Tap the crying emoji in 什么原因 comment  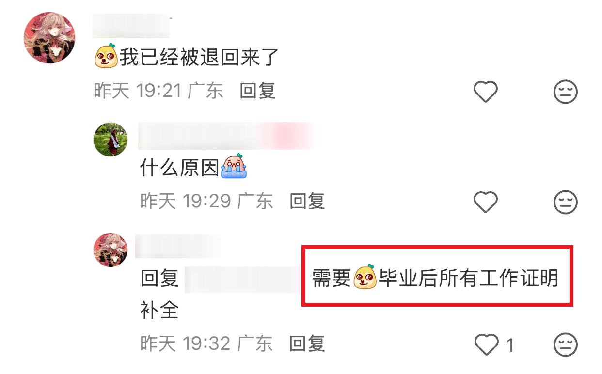coord(234,166)
